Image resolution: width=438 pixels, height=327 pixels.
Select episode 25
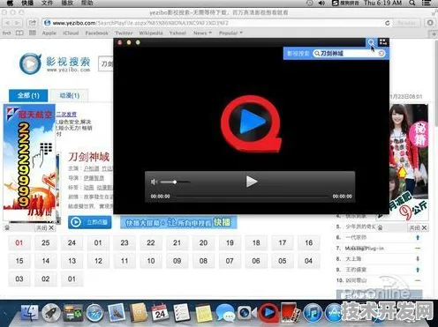pyautogui.click(x=46, y=243)
